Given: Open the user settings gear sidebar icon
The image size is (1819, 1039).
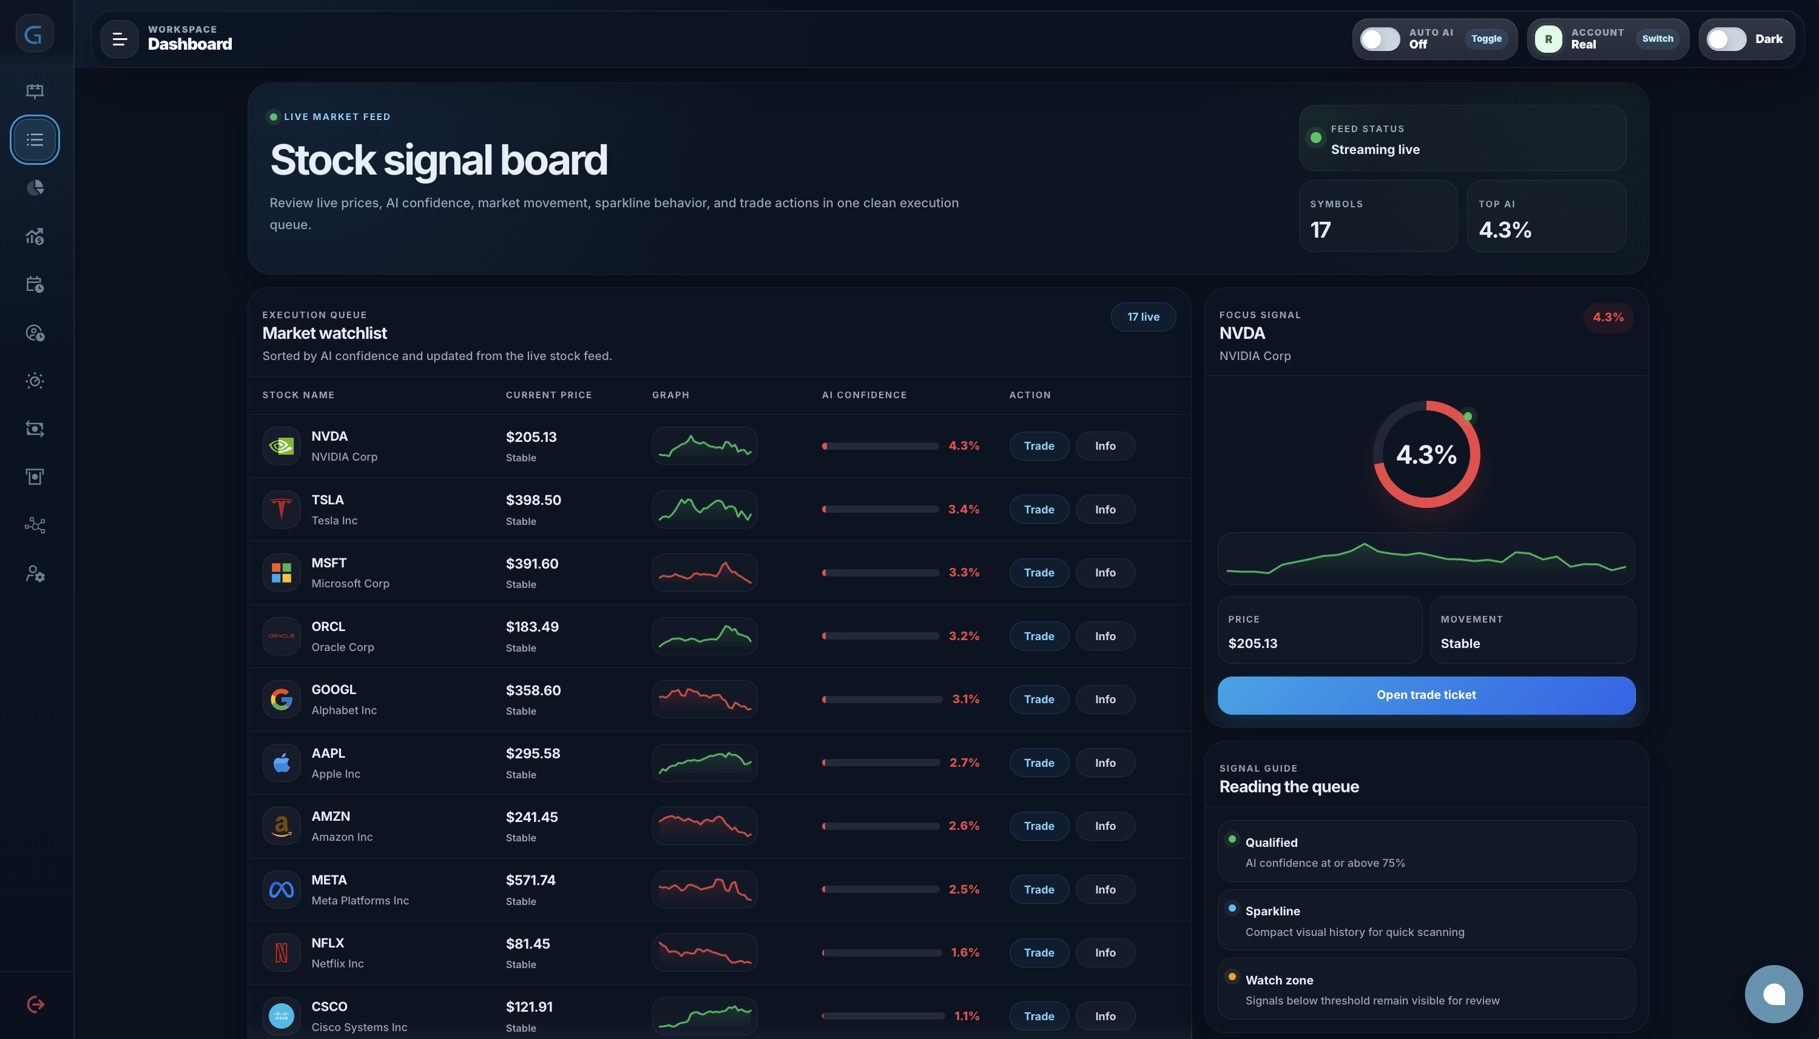Looking at the screenshot, I should (x=35, y=573).
